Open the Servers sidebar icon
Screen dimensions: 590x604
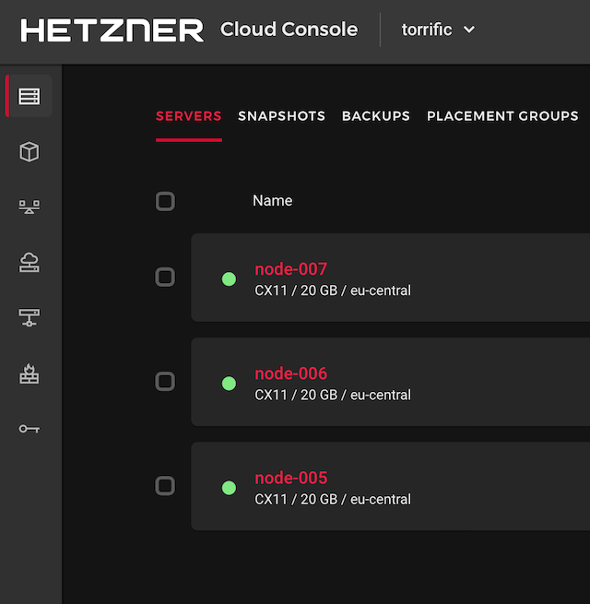(x=29, y=97)
